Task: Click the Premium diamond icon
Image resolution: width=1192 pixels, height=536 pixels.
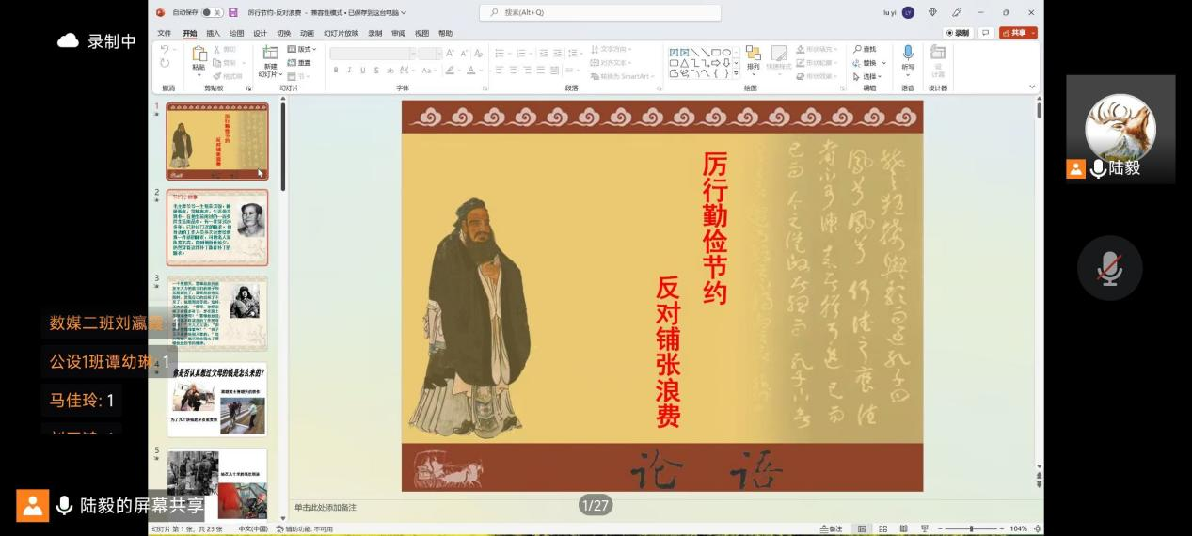Action: [932, 12]
